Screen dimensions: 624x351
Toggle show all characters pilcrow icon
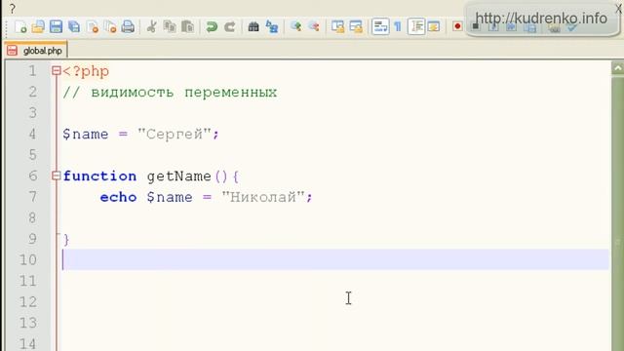click(398, 27)
